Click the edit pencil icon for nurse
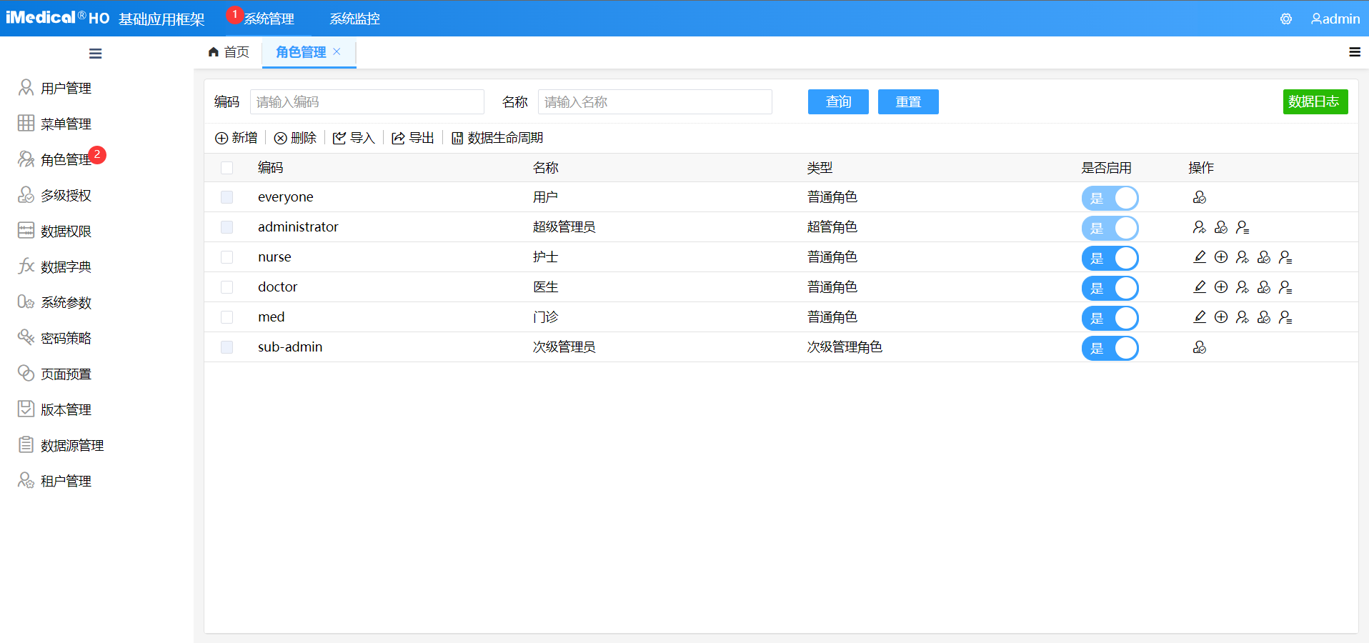This screenshot has height=643, width=1369. [x=1200, y=256]
